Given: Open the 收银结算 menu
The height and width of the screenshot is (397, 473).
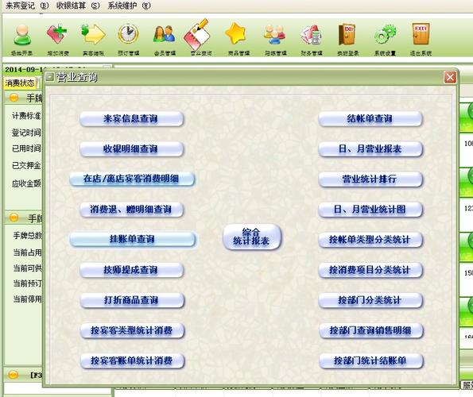Looking at the screenshot, I should (x=78, y=6).
